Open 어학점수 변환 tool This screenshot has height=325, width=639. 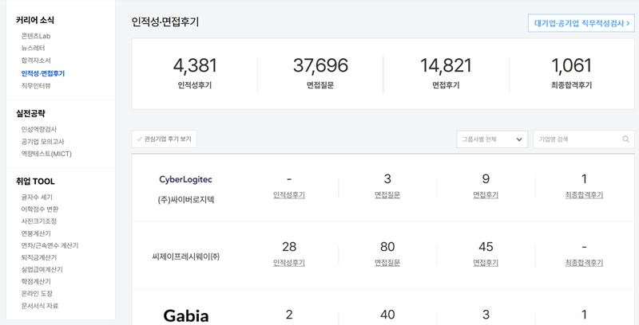[x=39, y=209]
